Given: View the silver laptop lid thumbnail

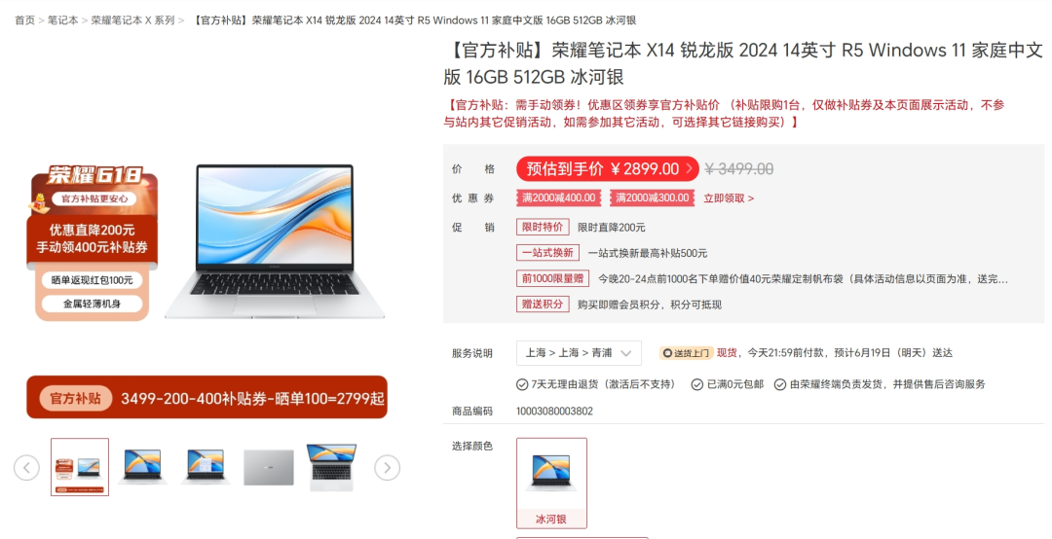Looking at the screenshot, I should [x=269, y=467].
